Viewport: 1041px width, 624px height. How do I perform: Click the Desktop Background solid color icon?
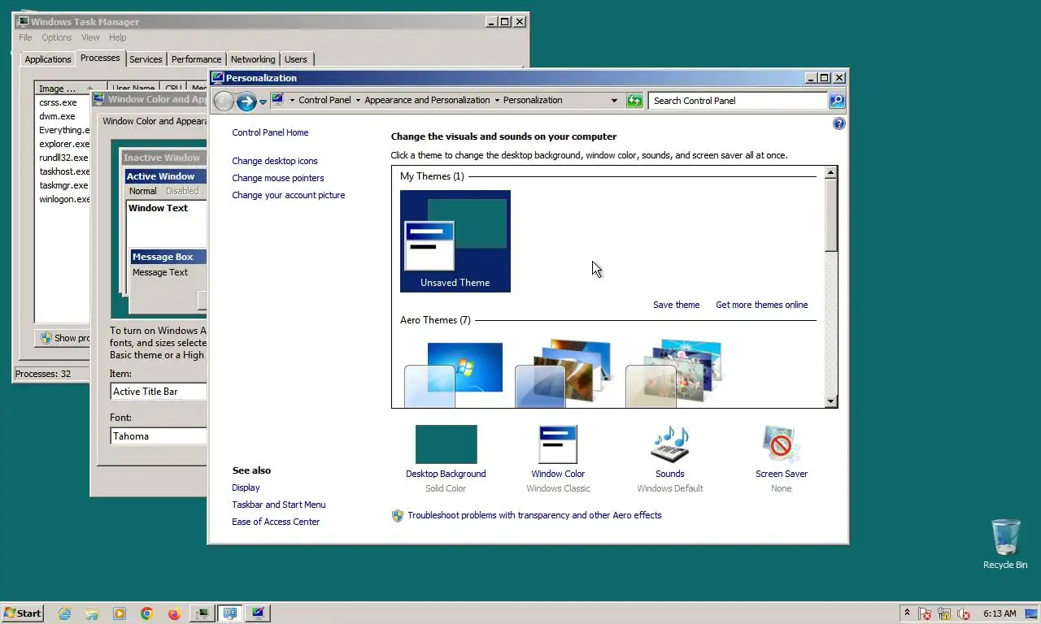tap(446, 444)
